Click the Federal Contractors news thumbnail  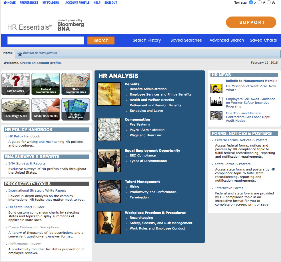(x=216, y=116)
